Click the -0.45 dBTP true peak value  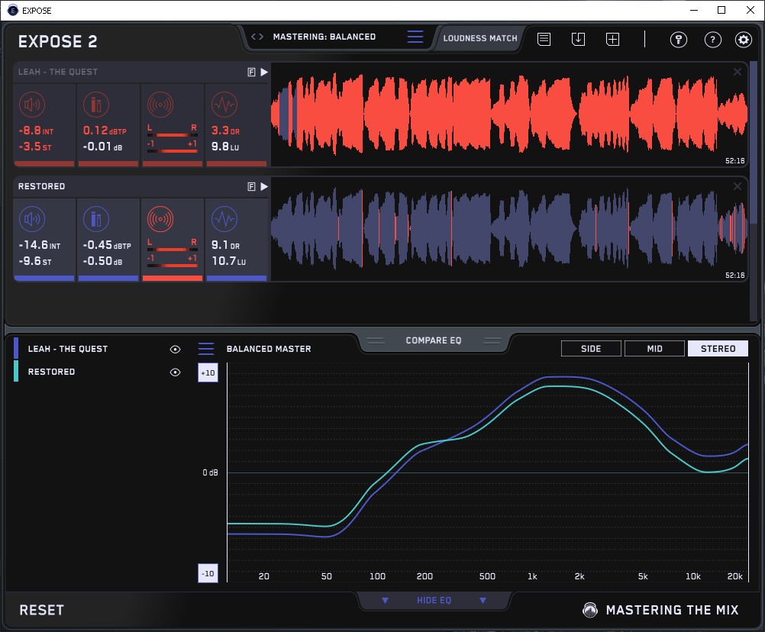(106, 245)
